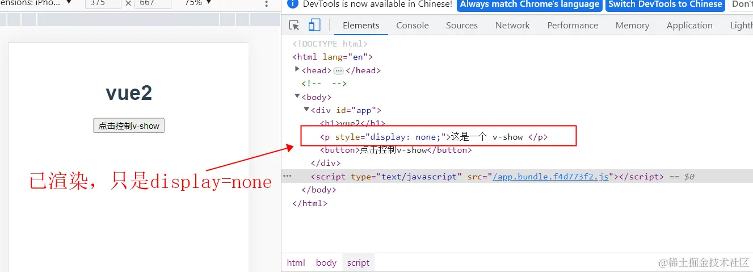The width and height of the screenshot is (753, 272).
Task: Expand the head element node
Action: [297, 69]
